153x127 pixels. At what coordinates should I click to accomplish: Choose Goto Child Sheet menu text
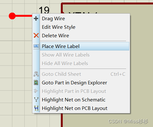61,74
